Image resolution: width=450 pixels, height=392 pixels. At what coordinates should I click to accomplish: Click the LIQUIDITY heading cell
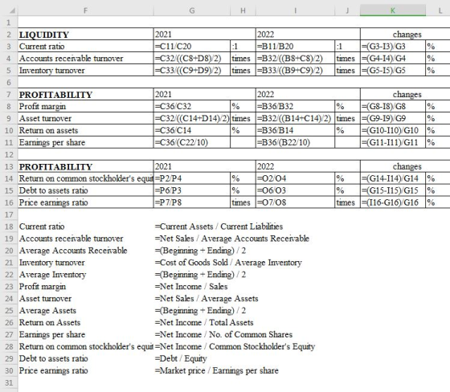pyautogui.click(x=85, y=35)
